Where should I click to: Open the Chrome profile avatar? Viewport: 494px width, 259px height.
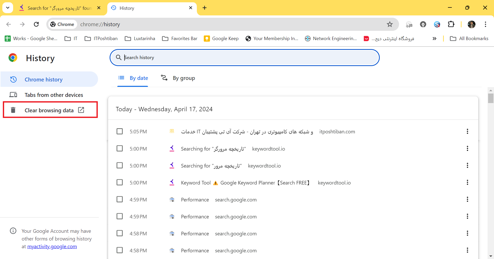(x=472, y=24)
